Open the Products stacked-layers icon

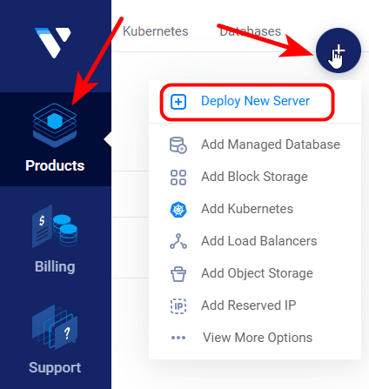coord(55,125)
